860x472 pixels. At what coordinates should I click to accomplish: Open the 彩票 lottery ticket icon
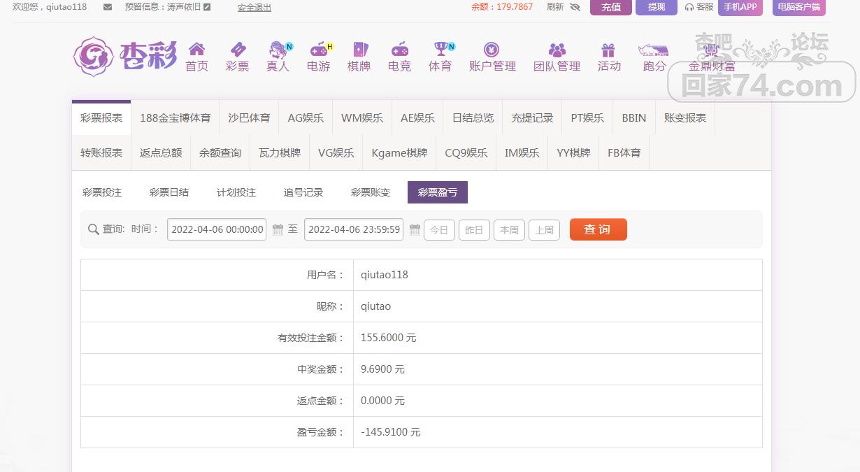click(238, 50)
